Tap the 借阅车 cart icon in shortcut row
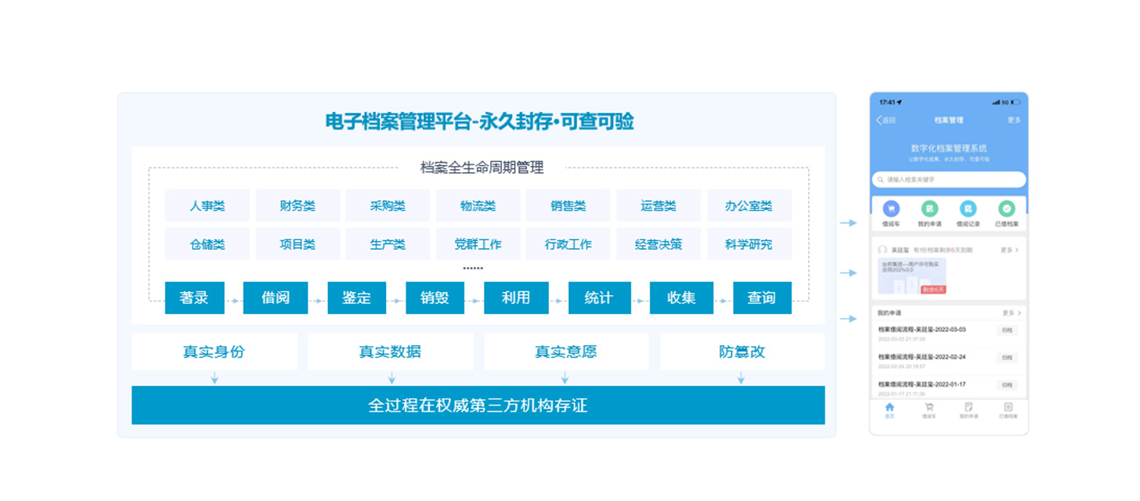This screenshot has width=1140, height=501. (x=891, y=209)
